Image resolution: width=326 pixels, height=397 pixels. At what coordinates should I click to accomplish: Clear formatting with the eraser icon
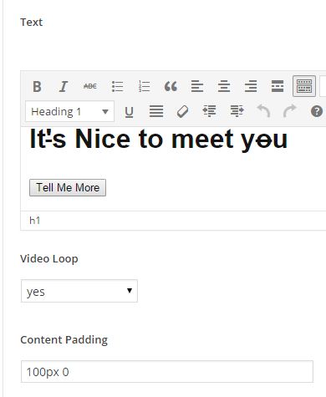coord(183,112)
